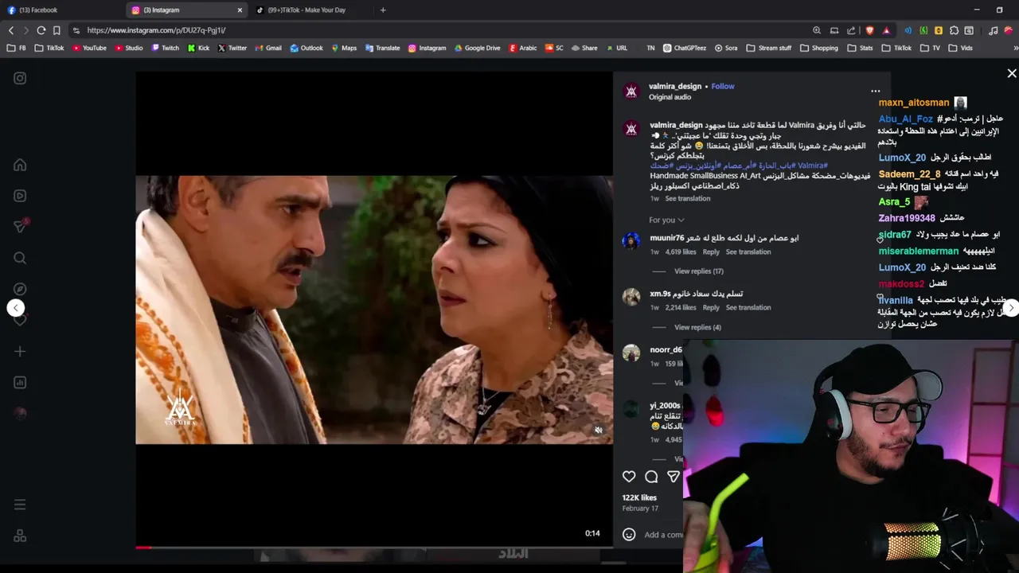Viewport: 1019px width, 573px height.
Task: Open the Instagram search icon in sidebar
Action: [x=20, y=258]
